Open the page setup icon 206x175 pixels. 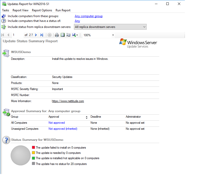point(68,35)
